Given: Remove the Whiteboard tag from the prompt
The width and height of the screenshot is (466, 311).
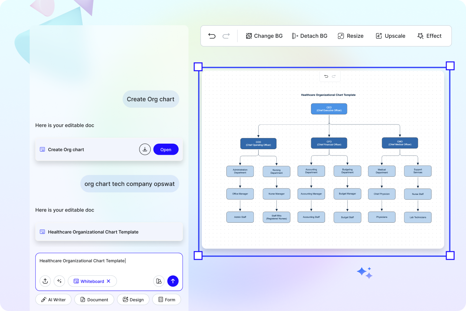Looking at the screenshot, I should coord(109,281).
